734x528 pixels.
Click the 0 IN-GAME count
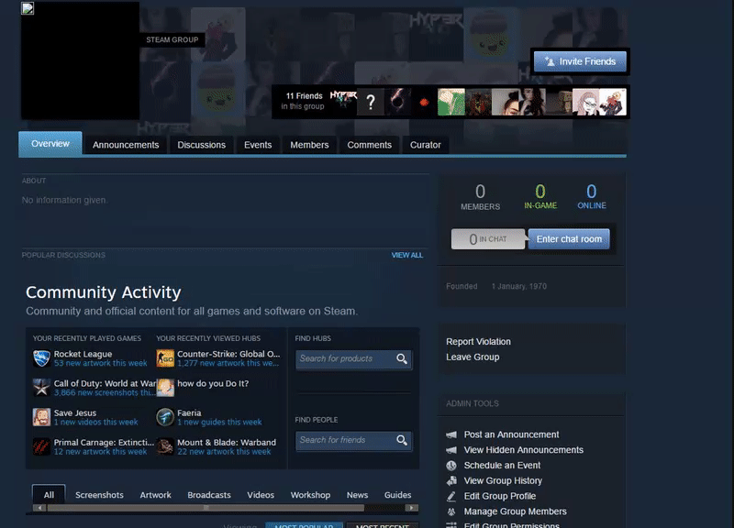click(x=540, y=197)
